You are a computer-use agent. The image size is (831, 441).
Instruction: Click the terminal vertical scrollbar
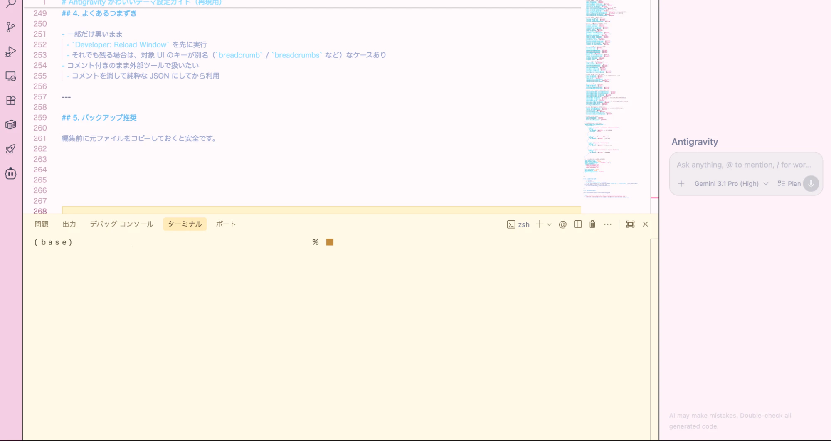[x=654, y=339]
